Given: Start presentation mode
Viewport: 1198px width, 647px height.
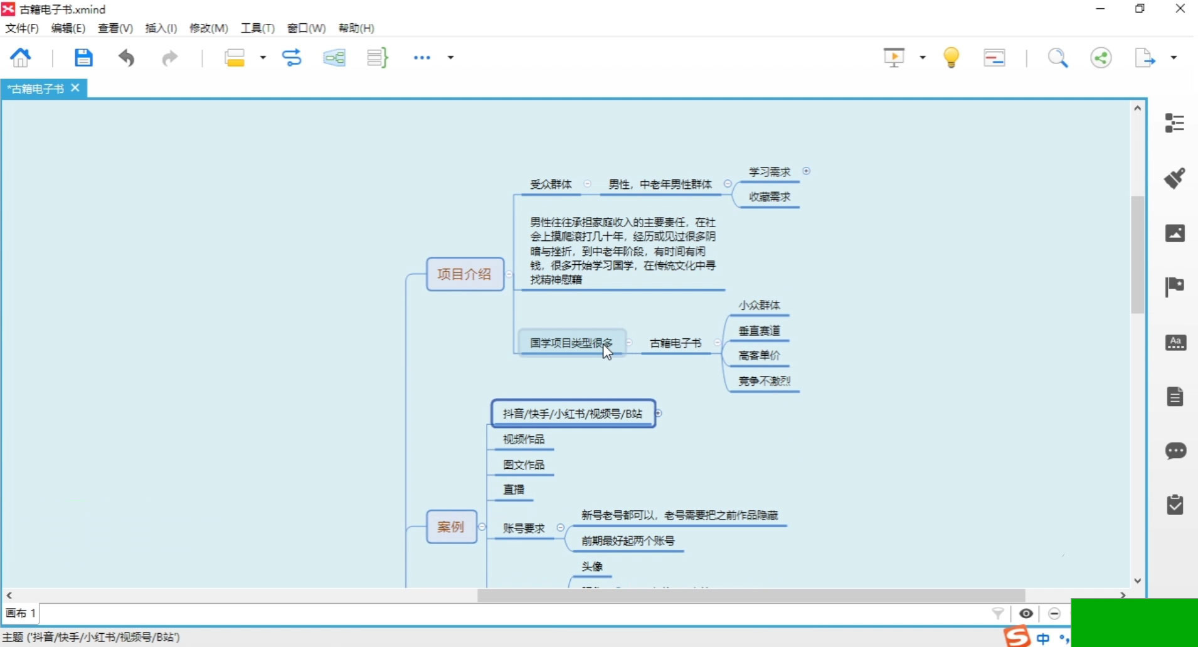Looking at the screenshot, I should click(x=894, y=58).
